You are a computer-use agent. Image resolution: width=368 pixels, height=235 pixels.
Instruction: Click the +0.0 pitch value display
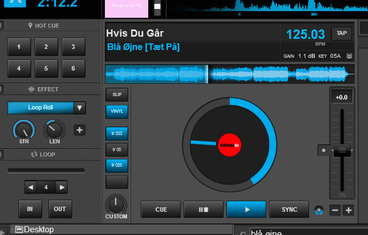click(x=342, y=97)
